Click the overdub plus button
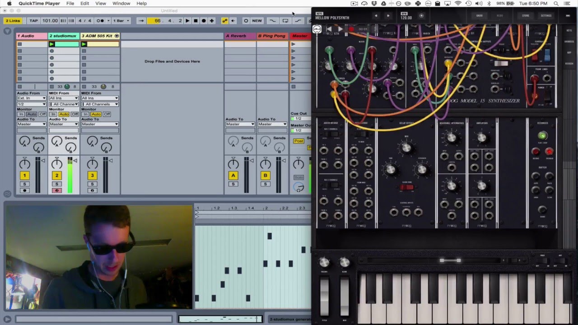Screen dimensions: 578x325 212,21
